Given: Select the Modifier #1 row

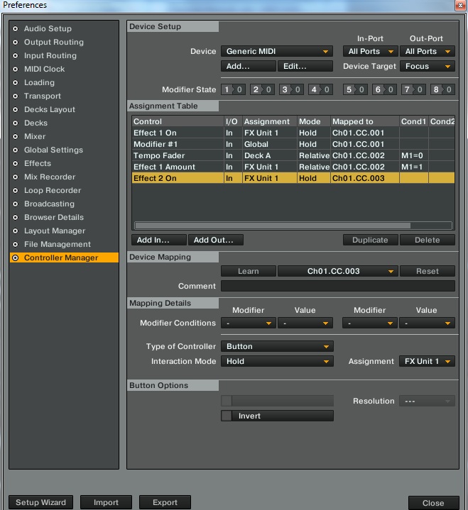Looking at the screenshot, I should coord(293,144).
